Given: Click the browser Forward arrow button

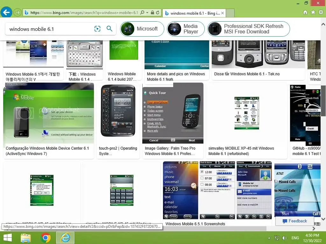Looking at the screenshot, I should coord(18,13).
